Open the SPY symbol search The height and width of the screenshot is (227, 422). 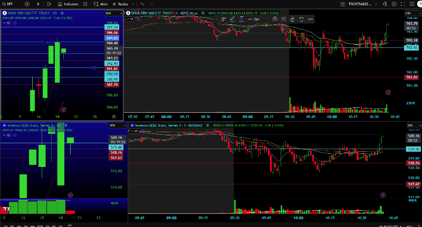pyautogui.click(x=7, y=4)
